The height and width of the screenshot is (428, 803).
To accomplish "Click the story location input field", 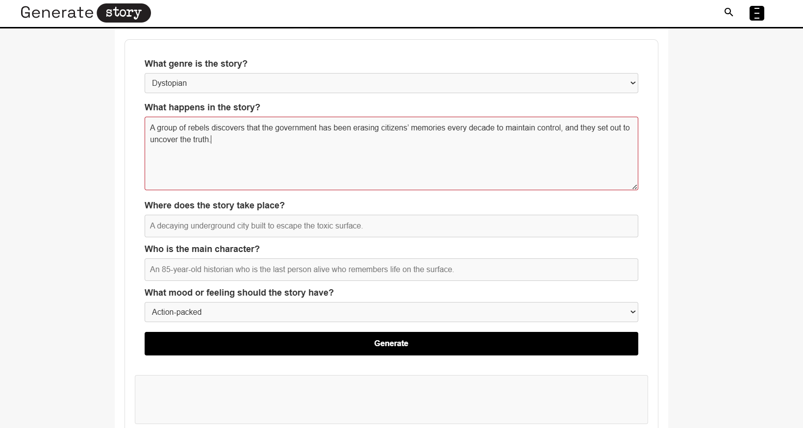I will (391, 226).
